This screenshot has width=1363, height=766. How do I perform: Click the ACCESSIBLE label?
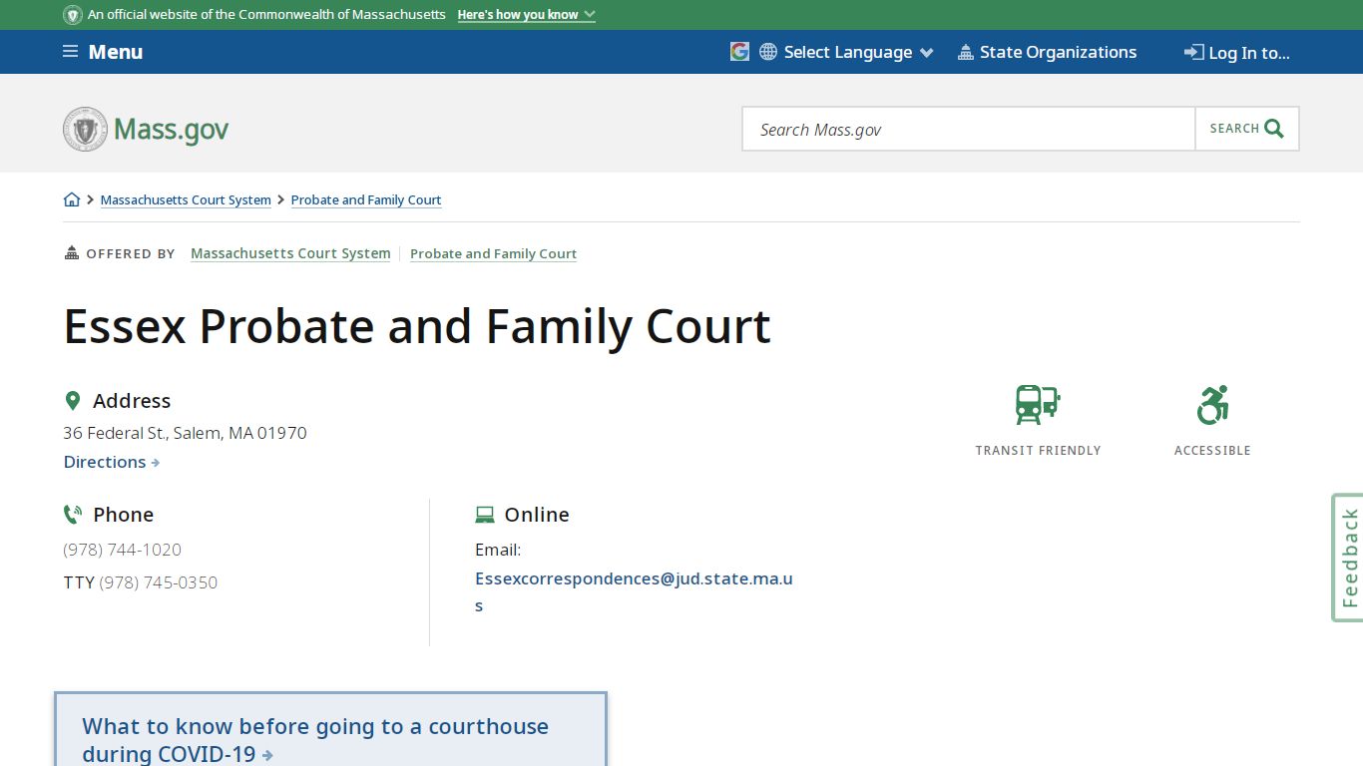1212,451
